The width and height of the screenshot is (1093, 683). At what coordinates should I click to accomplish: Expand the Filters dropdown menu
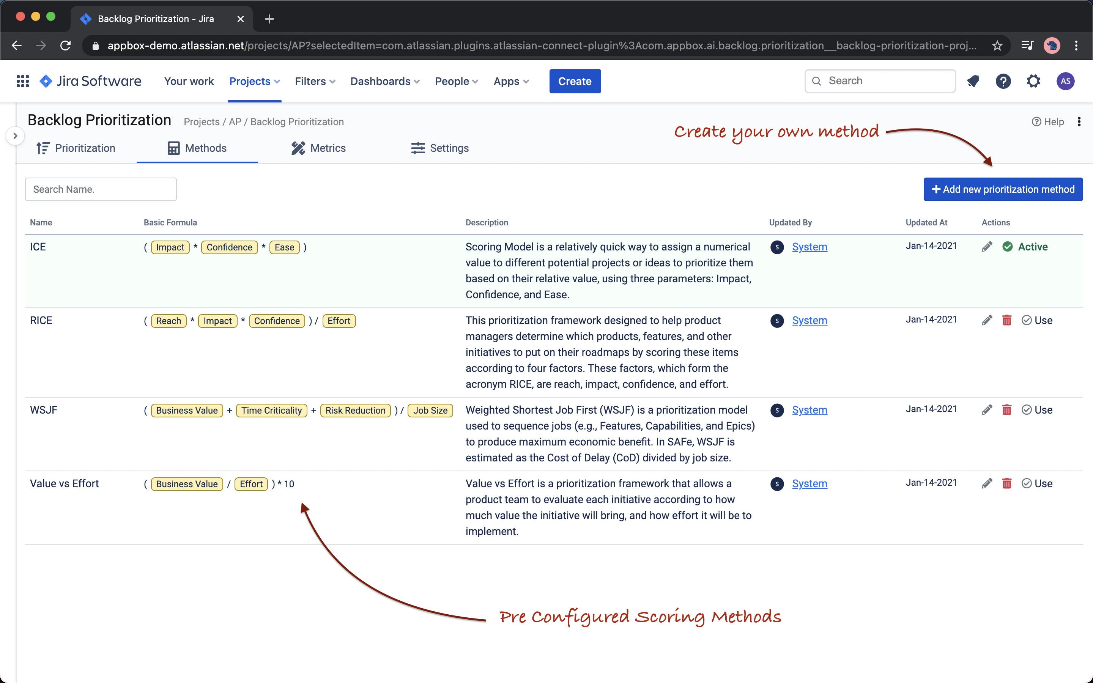[315, 81]
